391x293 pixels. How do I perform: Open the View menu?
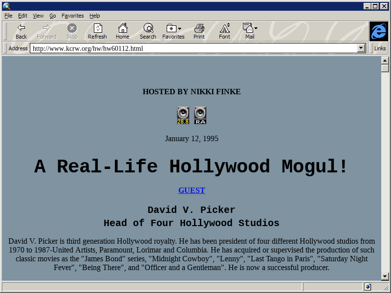38,16
